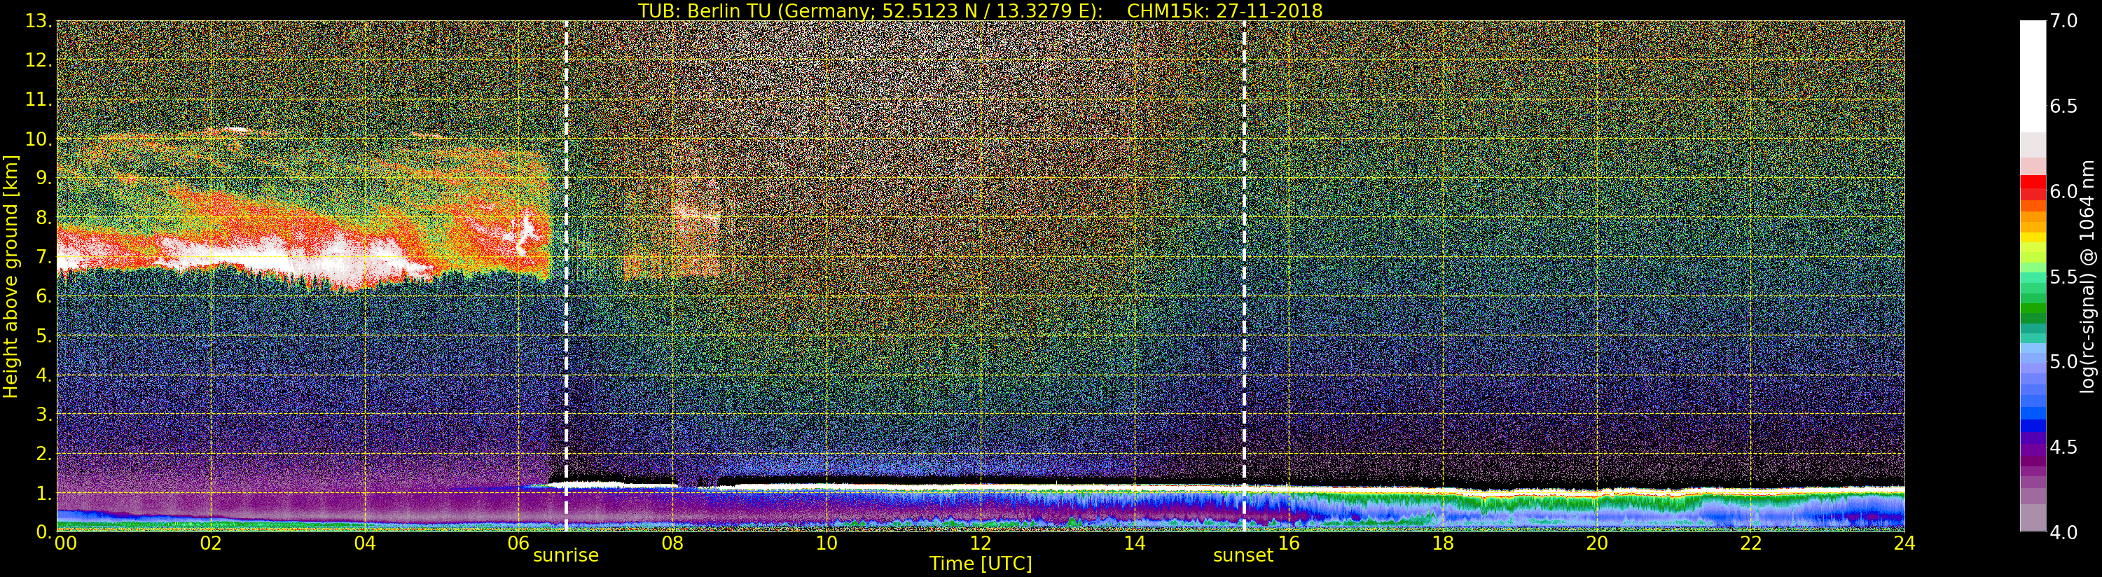Viewport: 2102px width, 577px height.
Task: Click the 'sunset' label below the axis
Action: (1243, 555)
